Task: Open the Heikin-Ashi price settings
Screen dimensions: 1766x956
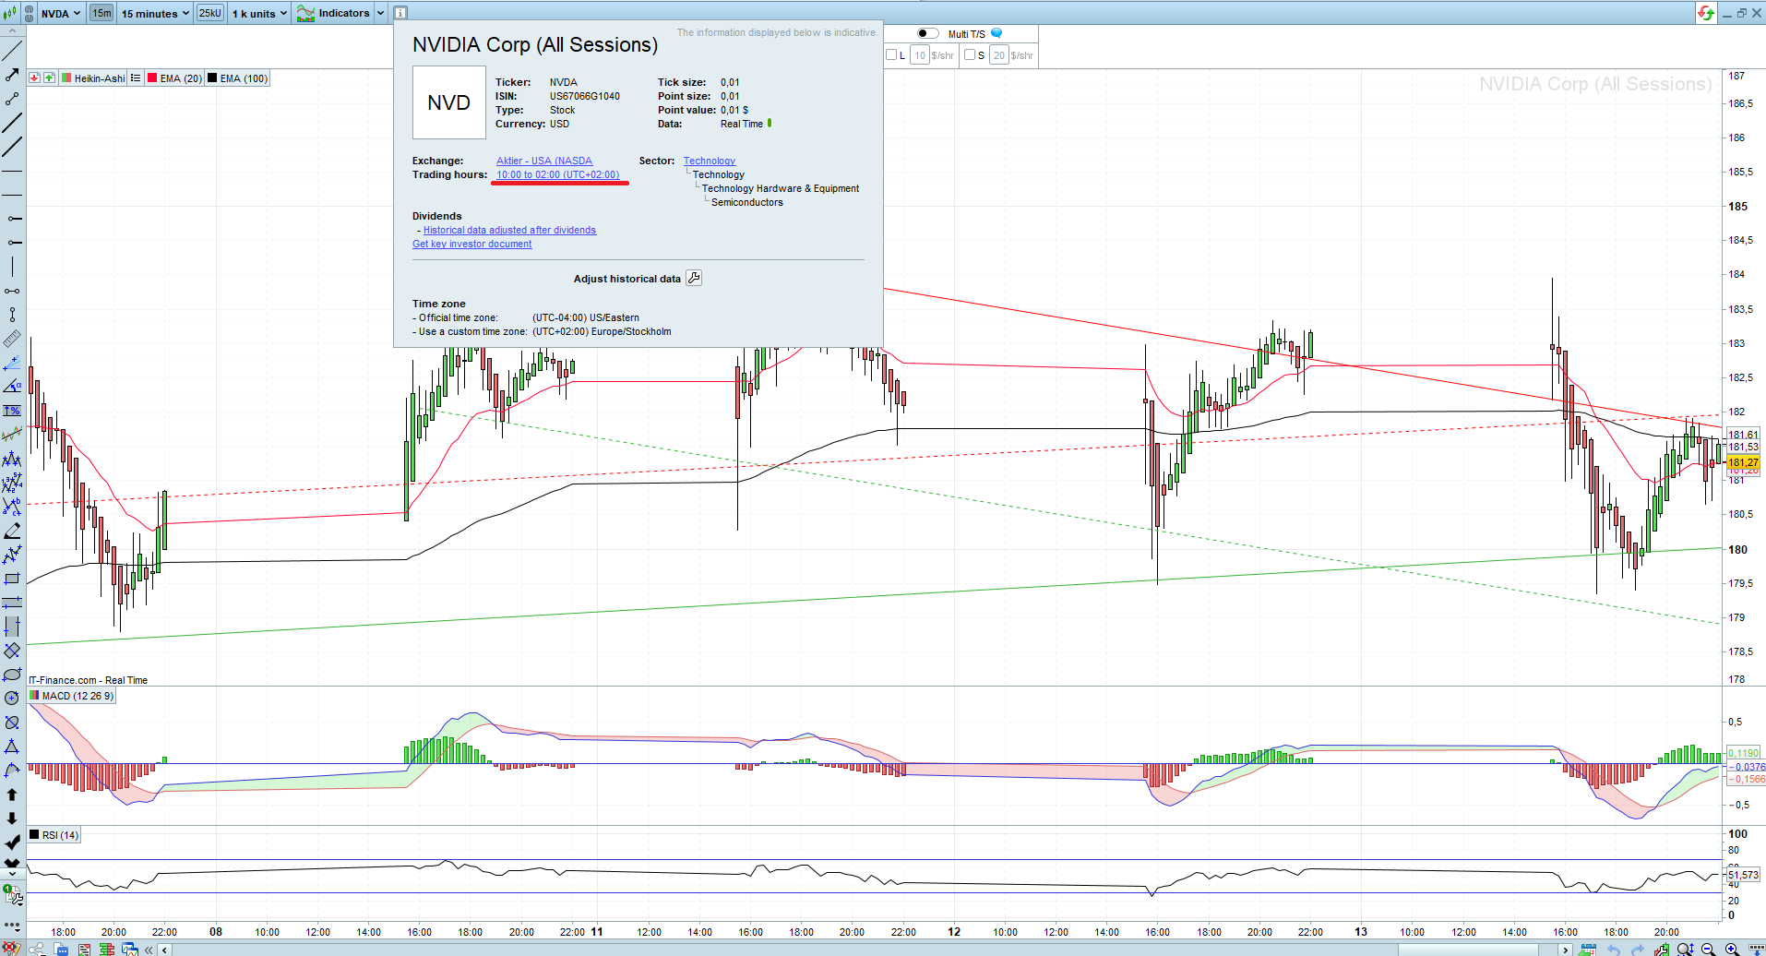Action: click(x=100, y=78)
